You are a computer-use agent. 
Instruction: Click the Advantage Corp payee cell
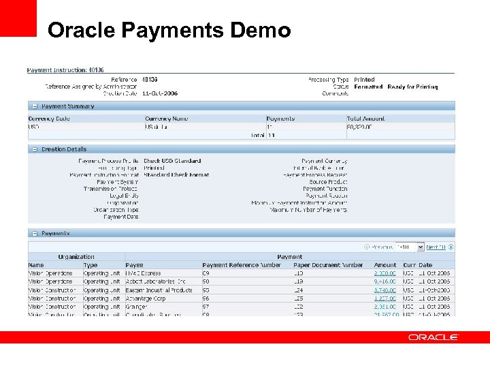tap(146, 298)
